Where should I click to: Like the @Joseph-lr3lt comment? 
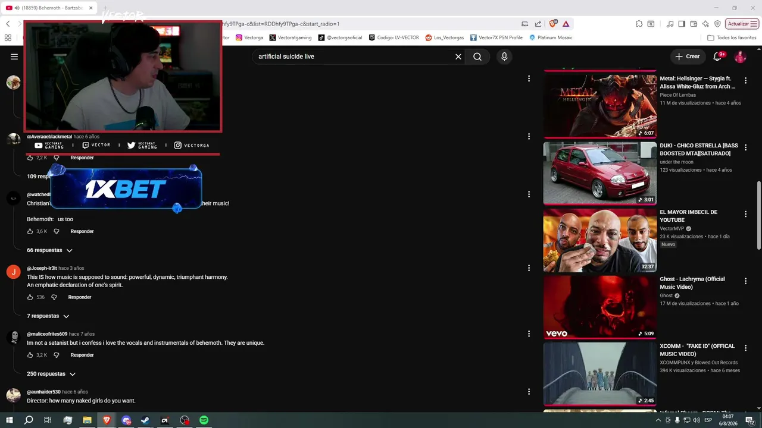[30, 297]
